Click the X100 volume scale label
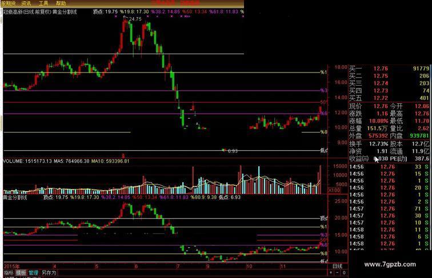The height and width of the screenshot is (278, 432). point(334,191)
